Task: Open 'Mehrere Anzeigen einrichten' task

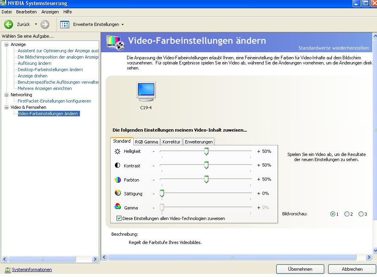Action: (x=45, y=88)
